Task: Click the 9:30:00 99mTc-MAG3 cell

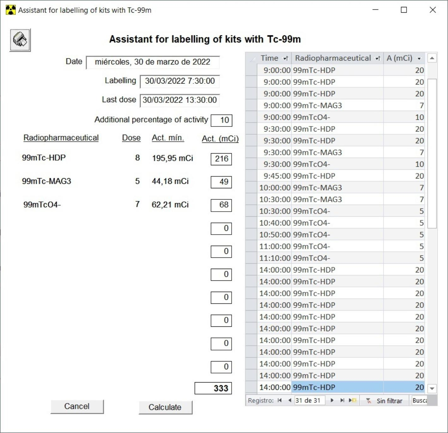Action: coord(338,152)
